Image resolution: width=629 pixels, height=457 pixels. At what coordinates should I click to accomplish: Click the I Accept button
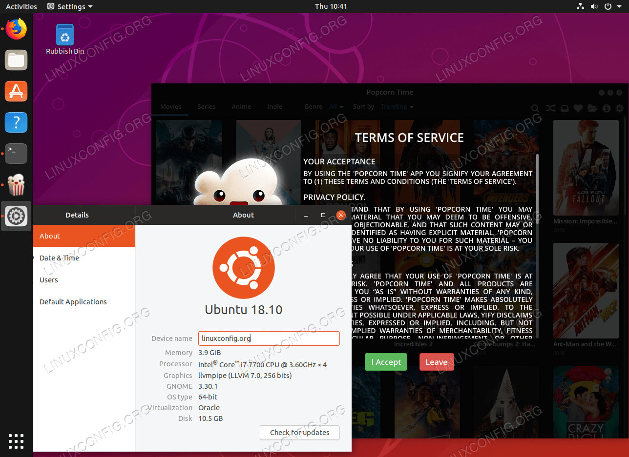[x=386, y=362]
